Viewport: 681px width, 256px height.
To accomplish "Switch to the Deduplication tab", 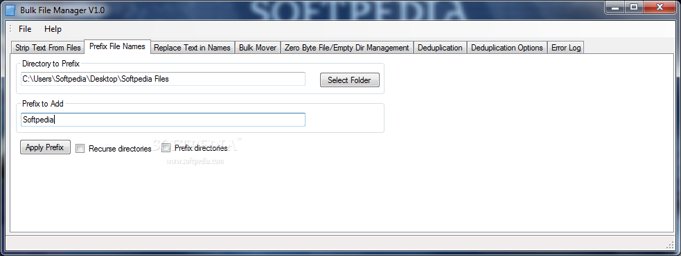I will tap(440, 48).
